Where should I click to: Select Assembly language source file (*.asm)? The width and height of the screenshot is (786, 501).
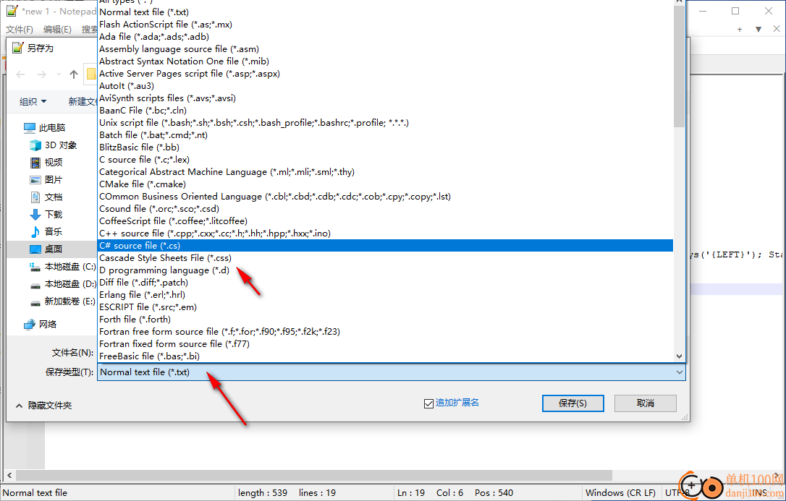(x=385, y=49)
